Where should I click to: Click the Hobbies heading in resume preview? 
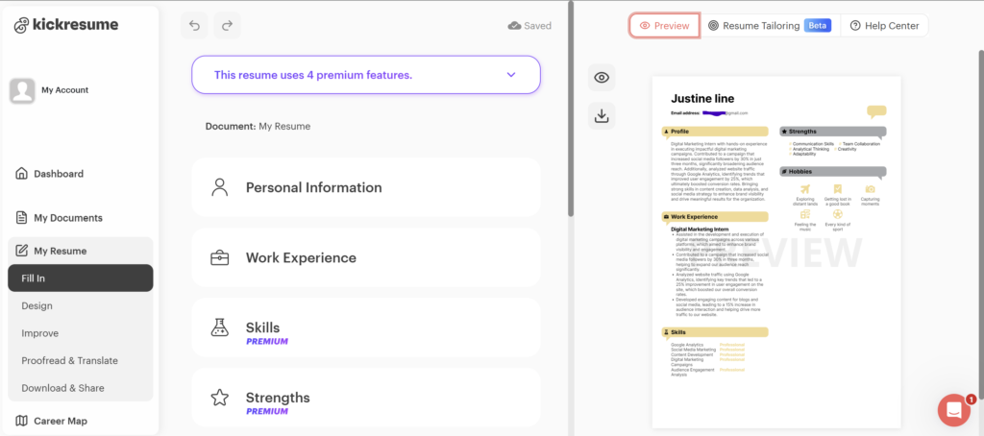(x=833, y=171)
